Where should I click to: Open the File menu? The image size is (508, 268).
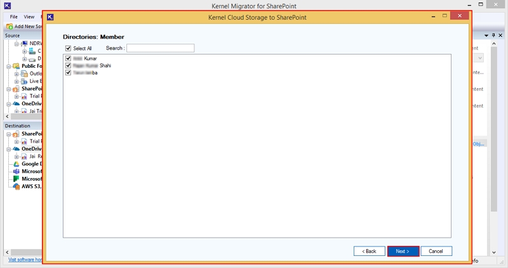13,16
